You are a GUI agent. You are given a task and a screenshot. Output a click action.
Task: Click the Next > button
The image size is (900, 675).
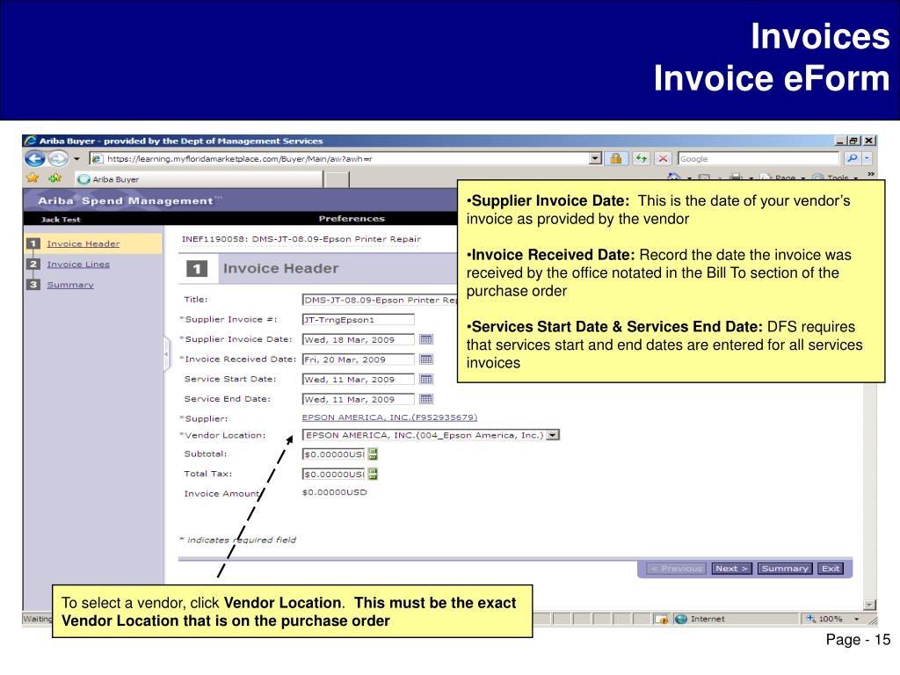point(731,569)
